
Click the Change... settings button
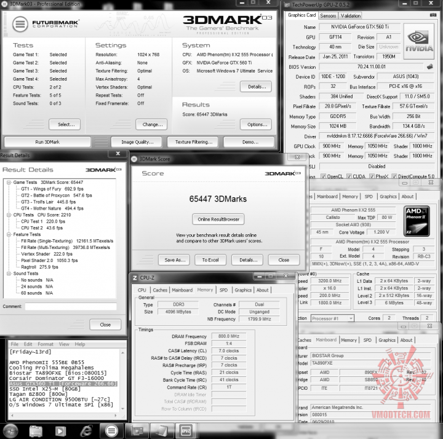(151, 124)
